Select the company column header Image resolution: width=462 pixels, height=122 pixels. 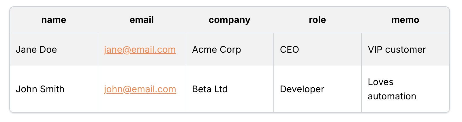click(230, 20)
